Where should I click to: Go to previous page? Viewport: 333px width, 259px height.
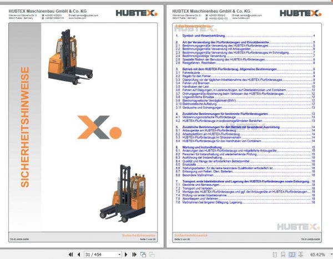tap(79, 255)
